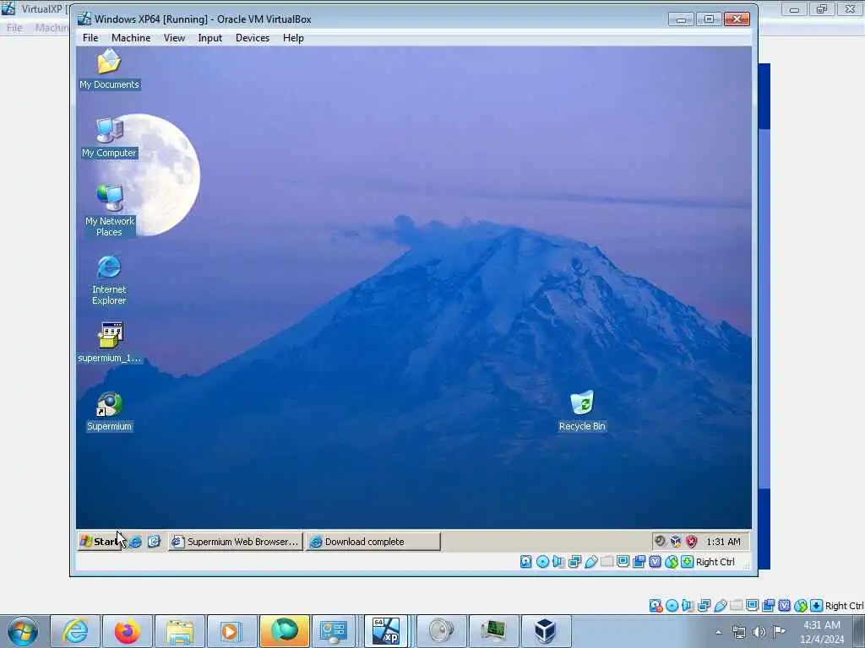Viewport: 865px width, 648px height.
Task: Select the My Computer desktop icon
Action: click(109, 138)
